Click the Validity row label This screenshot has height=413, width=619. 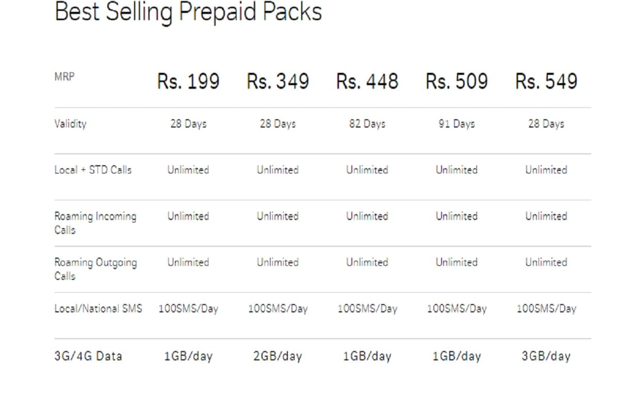pyautogui.click(x=71, y=124)
